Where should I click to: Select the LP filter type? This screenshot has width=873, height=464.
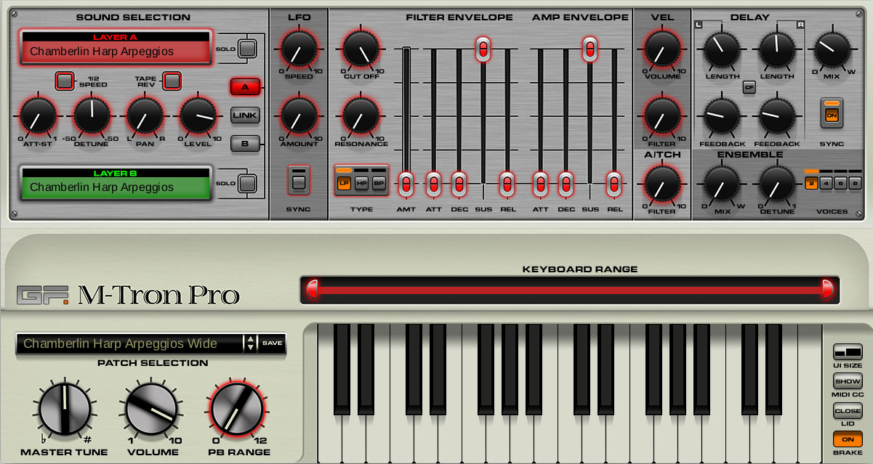344,183
